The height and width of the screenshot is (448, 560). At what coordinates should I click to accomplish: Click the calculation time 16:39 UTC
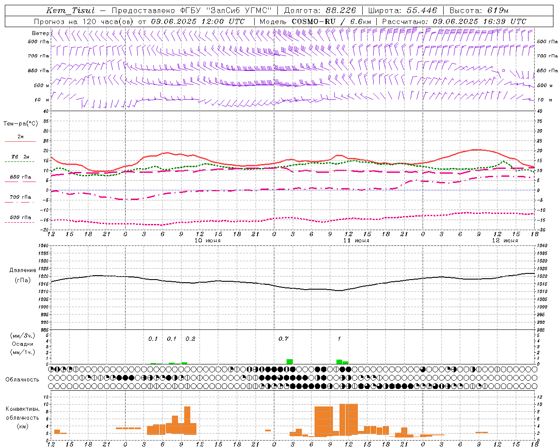pos(504,21)
